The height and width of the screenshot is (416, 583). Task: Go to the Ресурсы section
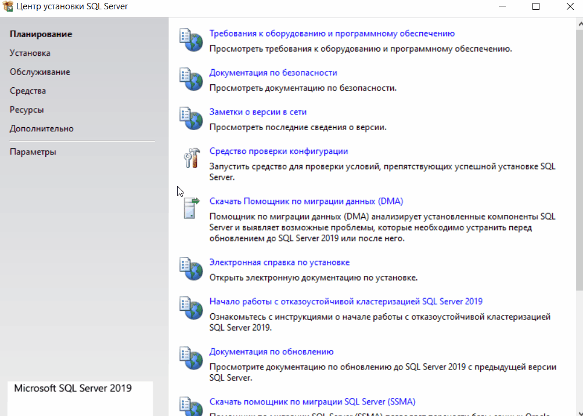point(27,110)
